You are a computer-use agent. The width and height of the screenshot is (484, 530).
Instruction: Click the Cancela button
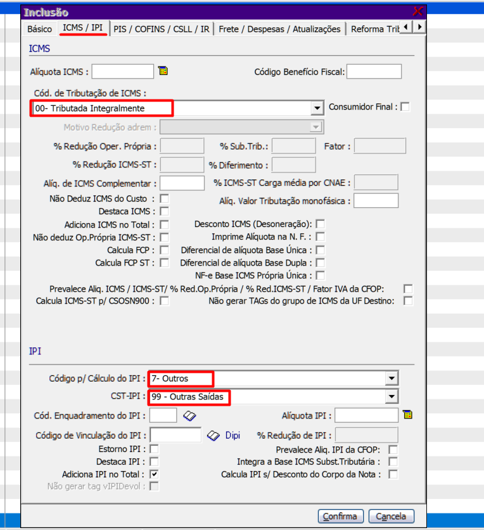[392, 516]
